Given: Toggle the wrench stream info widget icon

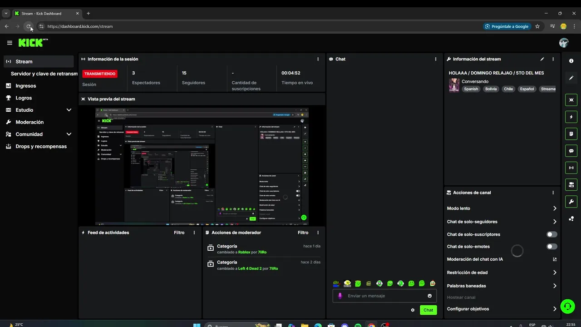Looking at the screenshot, I should coord(571,202).
